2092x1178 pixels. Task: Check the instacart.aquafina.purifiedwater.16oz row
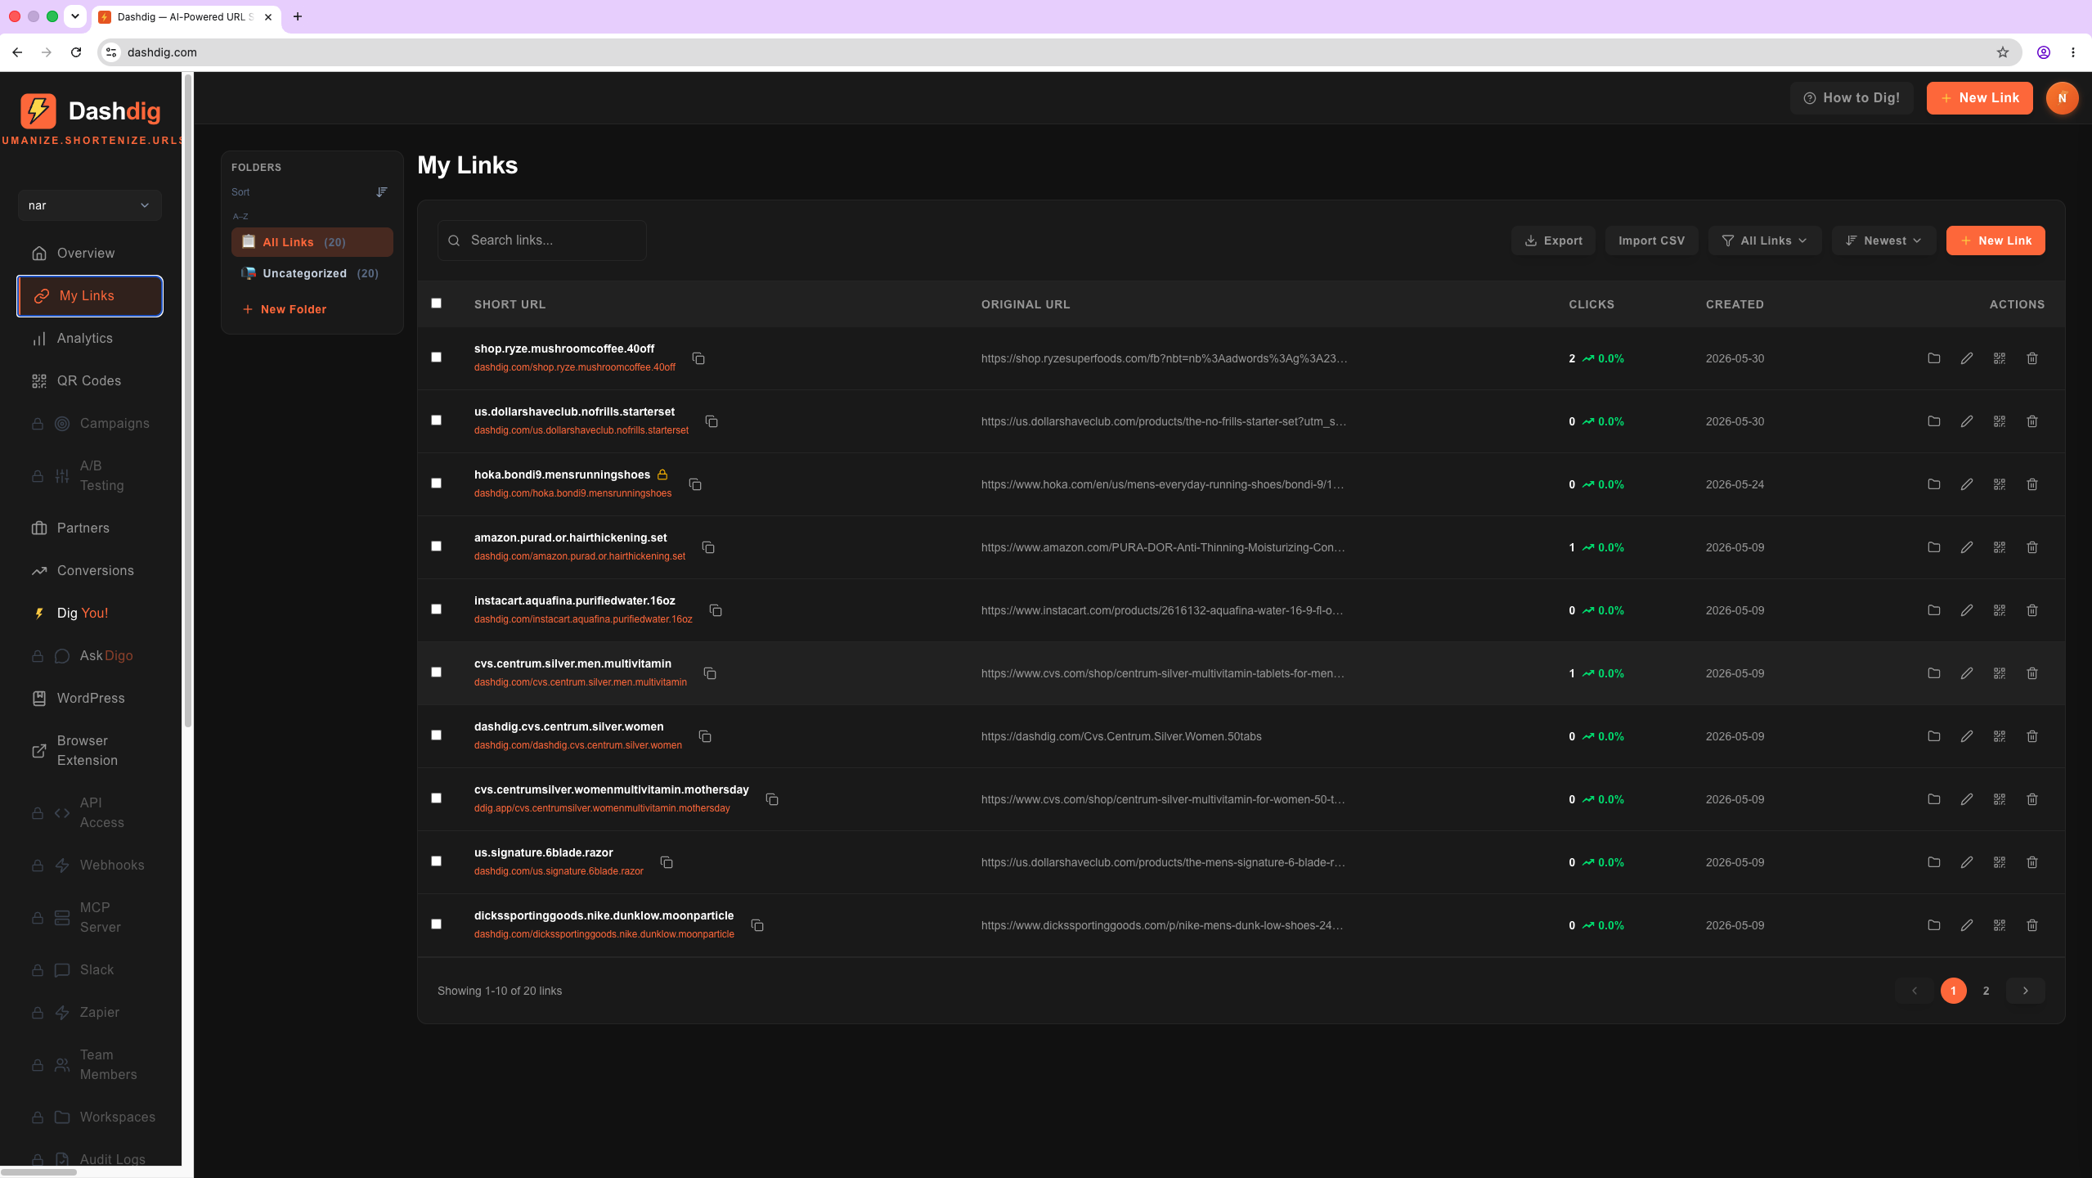[x=437, y=609]
